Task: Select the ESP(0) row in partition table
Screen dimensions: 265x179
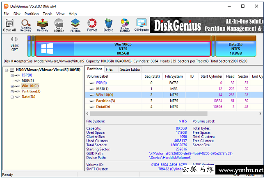Action: coord(174,83)
